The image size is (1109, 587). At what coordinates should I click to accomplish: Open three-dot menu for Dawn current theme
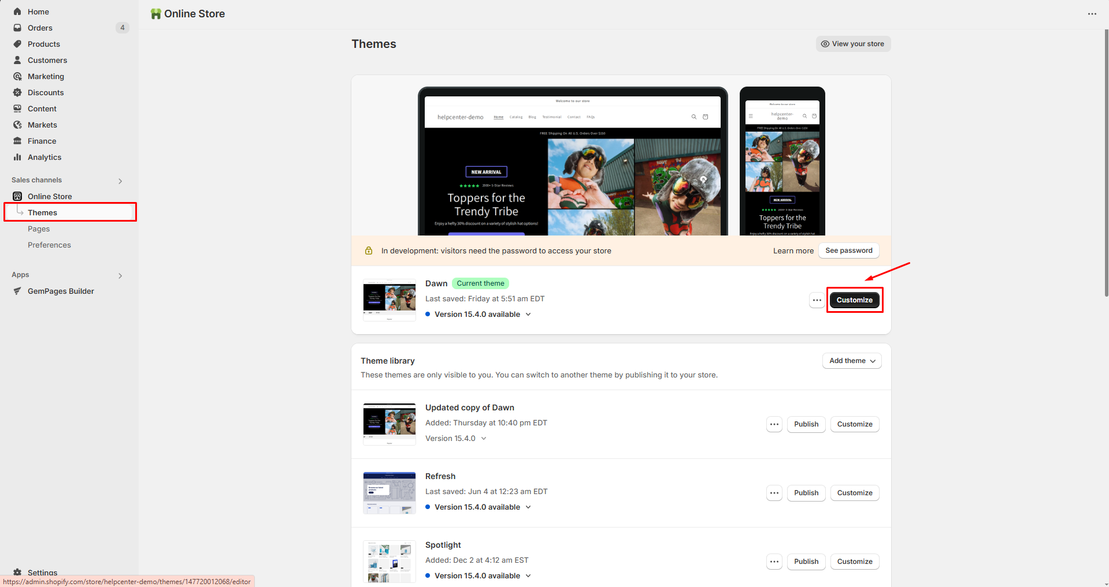pyautogui.click(x=817, y=300)
